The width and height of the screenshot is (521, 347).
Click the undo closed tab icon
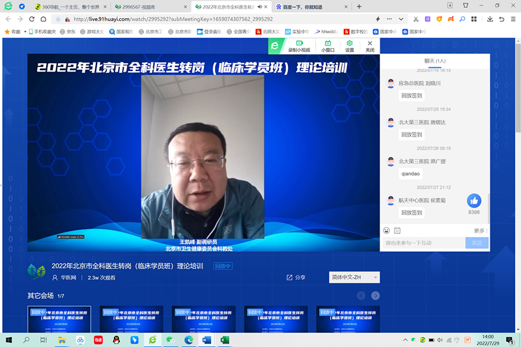point(501,19)
